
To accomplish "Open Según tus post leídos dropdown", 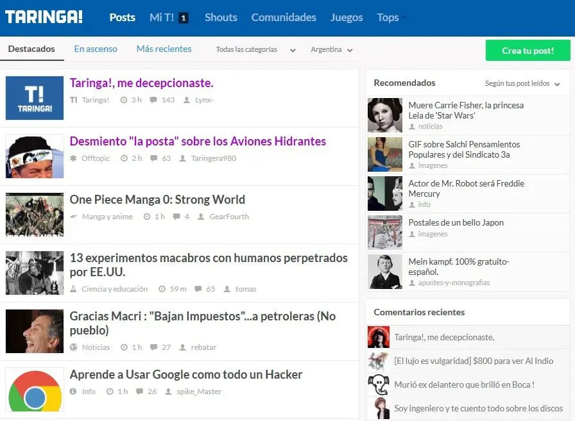I will pos(522,83).
